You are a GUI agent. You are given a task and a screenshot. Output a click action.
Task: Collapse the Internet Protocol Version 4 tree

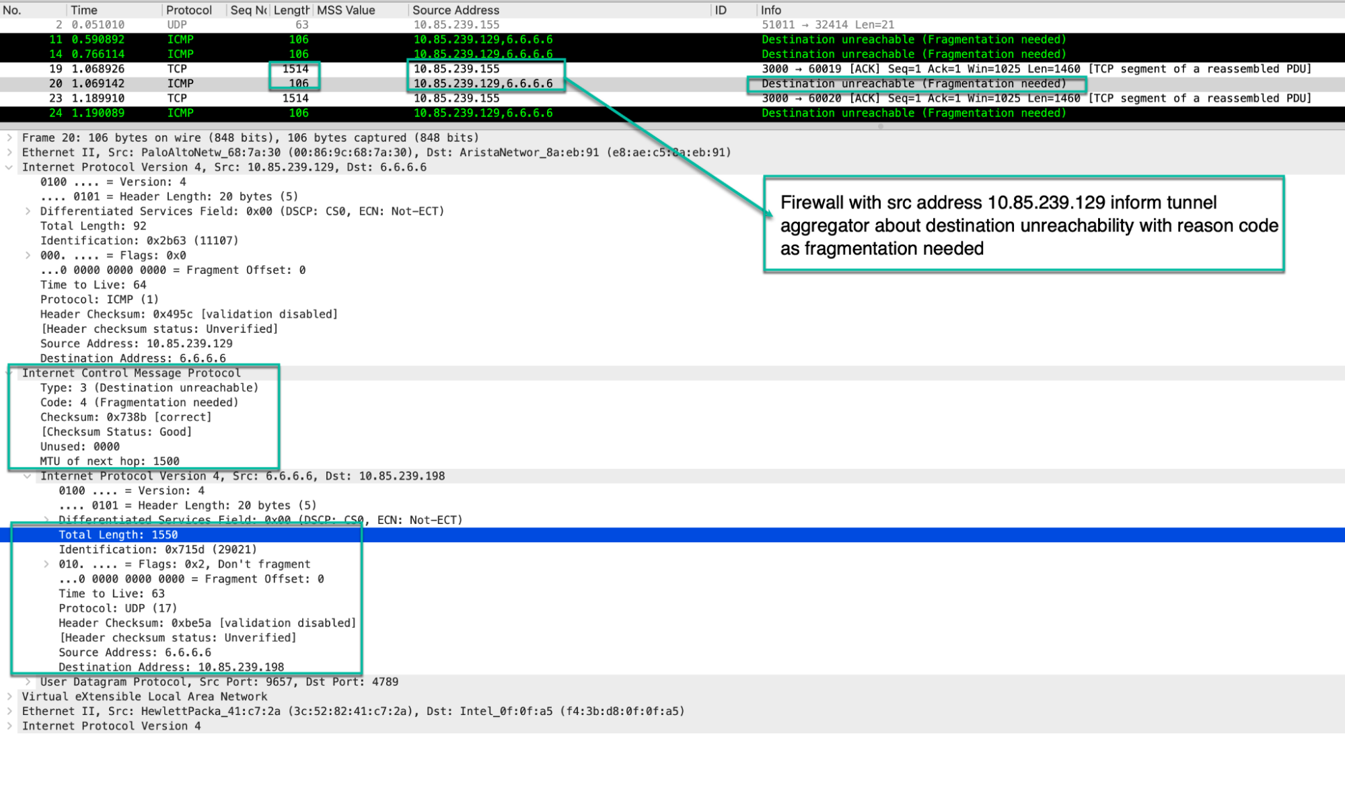coord(9,167)
